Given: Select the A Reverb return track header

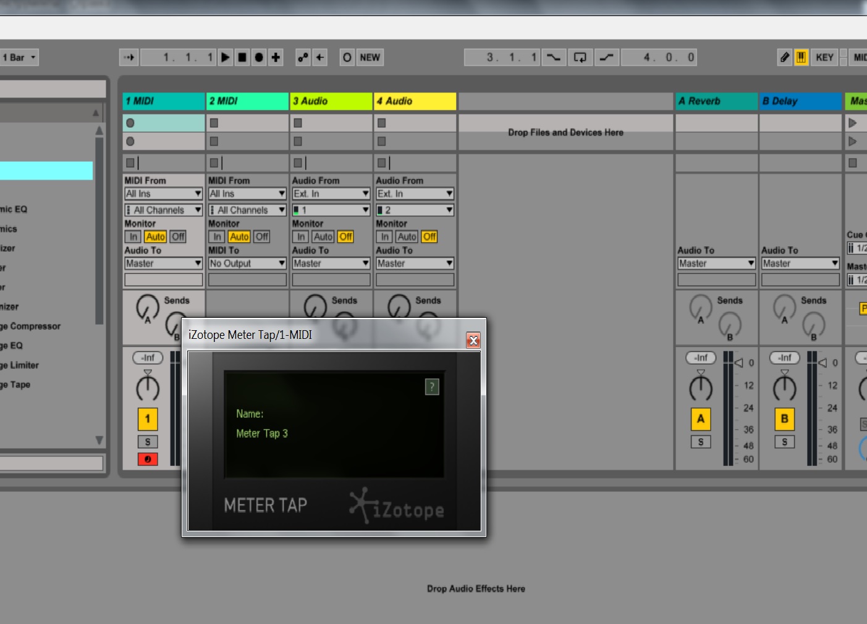Looking at the screenshot, I should coord(717,101).
